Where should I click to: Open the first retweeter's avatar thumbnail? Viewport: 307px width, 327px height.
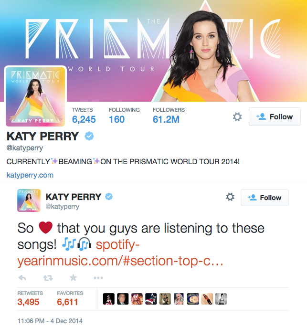click(109, 299)
